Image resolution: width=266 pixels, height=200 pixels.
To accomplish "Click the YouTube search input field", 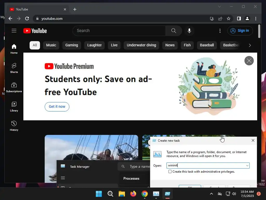I will click(119, 31).
